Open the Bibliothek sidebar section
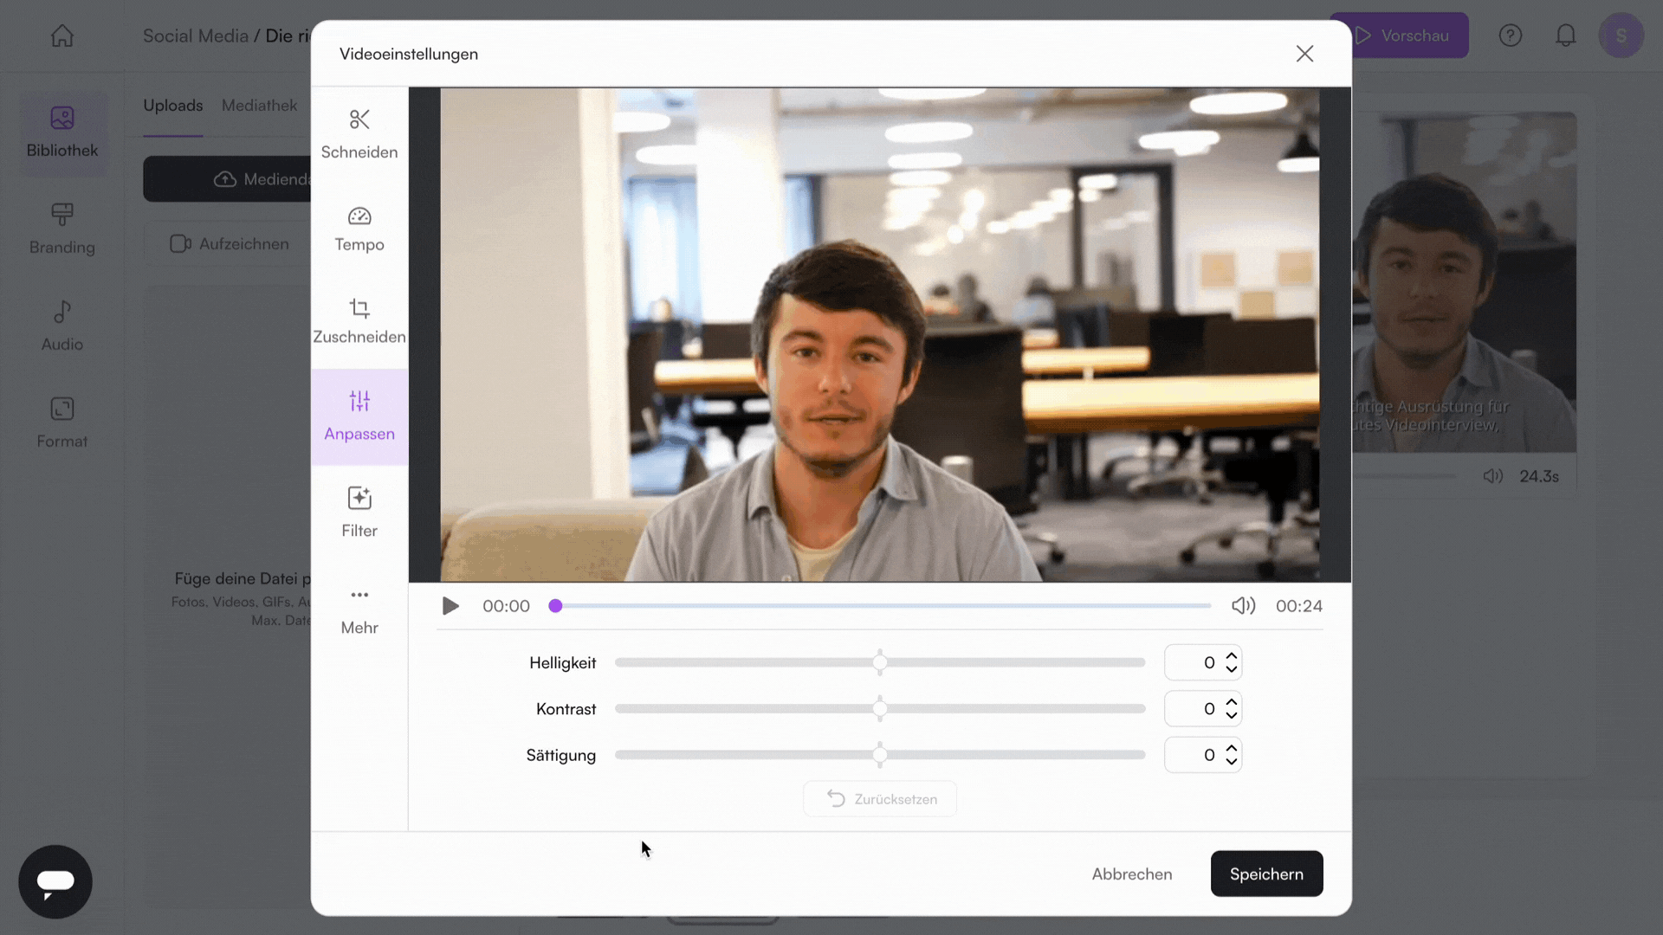This screenshot has width=1663, height=935. [x=62, y=132]
